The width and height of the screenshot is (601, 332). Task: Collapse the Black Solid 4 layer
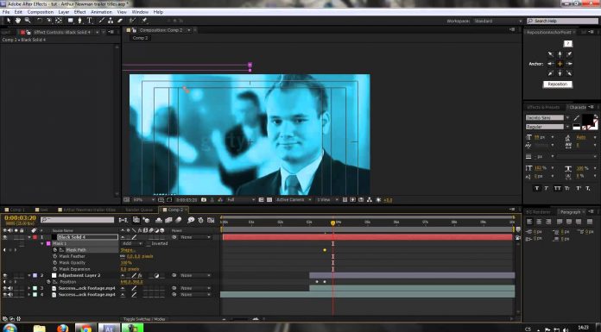point(28,237)
